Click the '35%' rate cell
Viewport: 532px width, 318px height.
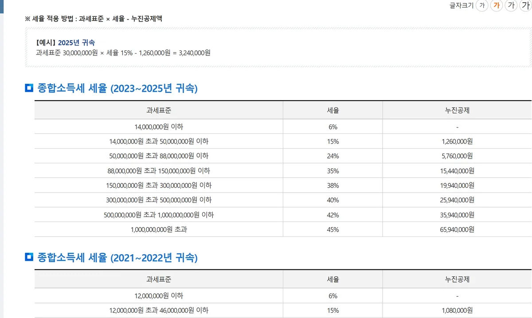[333, 171]
